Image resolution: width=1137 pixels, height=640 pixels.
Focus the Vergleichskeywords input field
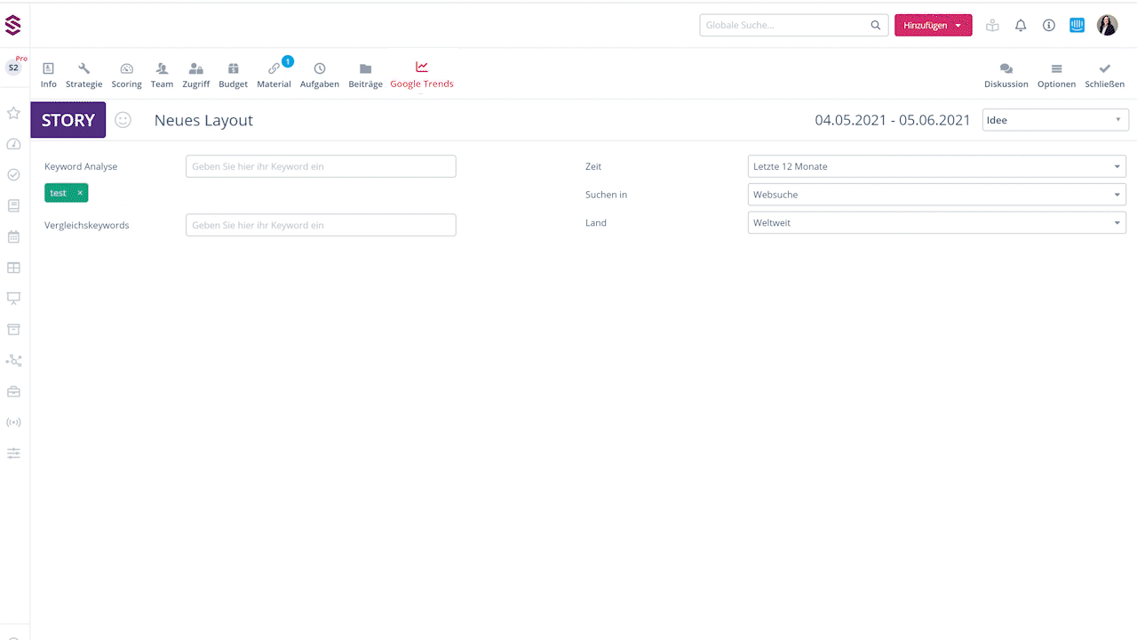(321, 225)
